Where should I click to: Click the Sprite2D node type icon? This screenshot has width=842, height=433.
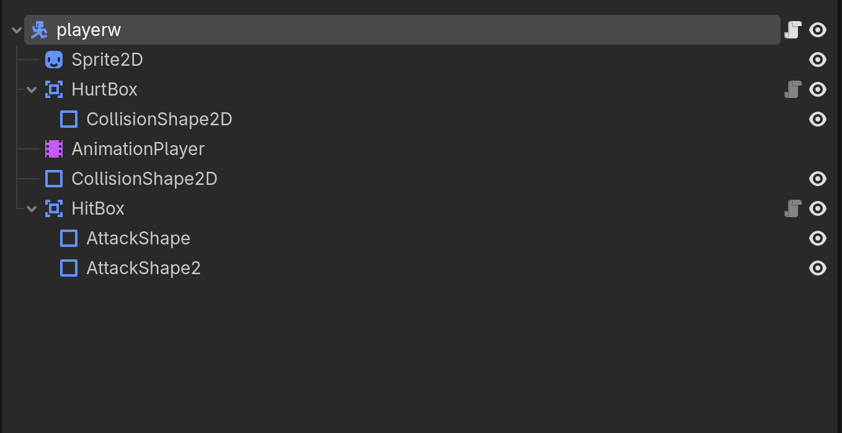pos(54,60)
